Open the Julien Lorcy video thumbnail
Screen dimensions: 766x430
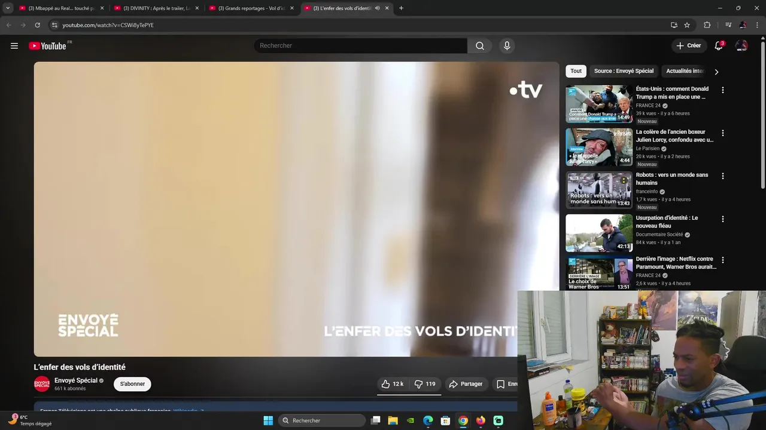tap(599, 147)
